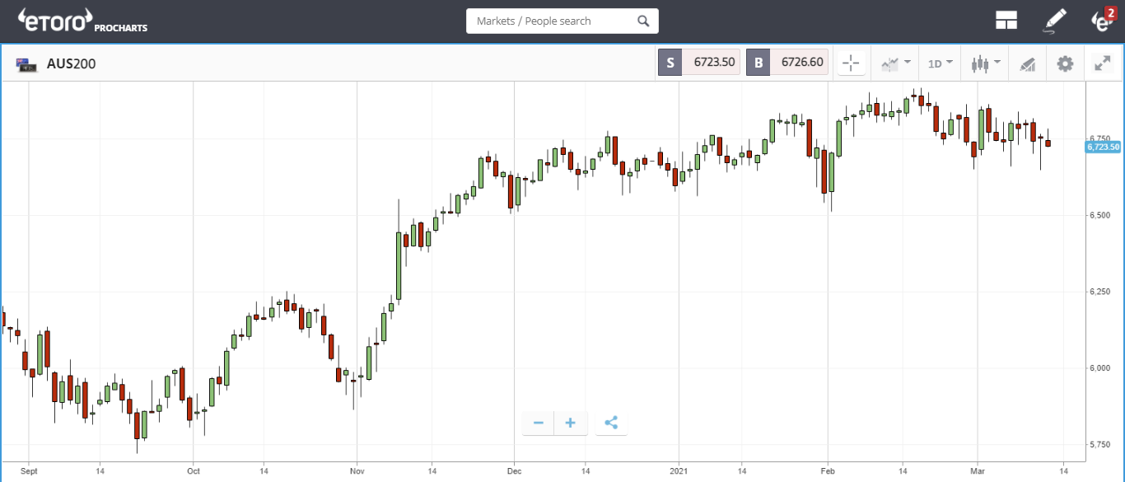
Task: Open the drawing tools icon
Action: (x=1027, y=62)
